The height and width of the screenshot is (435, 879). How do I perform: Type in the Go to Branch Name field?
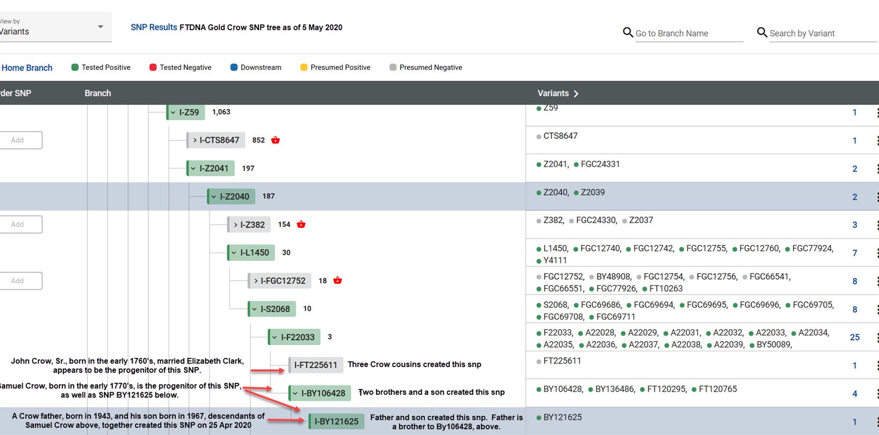click(688, 34)
